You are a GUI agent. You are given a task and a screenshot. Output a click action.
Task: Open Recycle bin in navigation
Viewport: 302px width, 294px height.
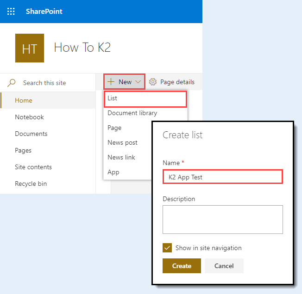pyautogui.click(x=31, y=184)
